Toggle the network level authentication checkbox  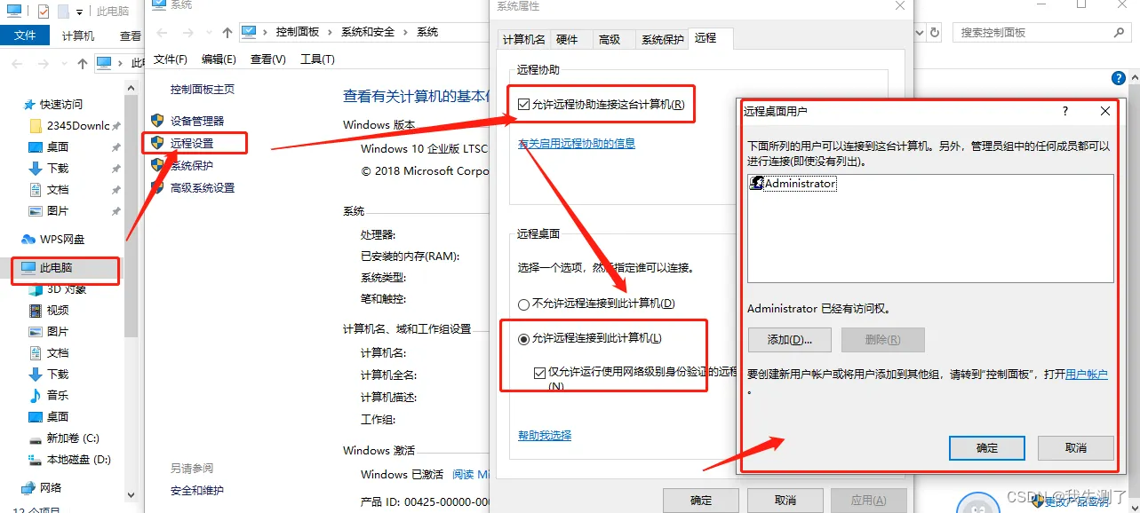[540, 374]
